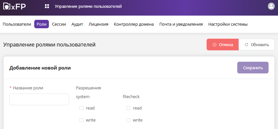Focus the Название роли input field
Viewport: 278px width, 129px height.
tap(39, 99)
